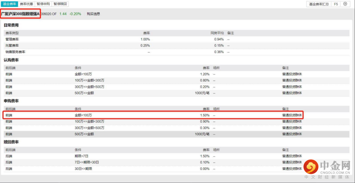The height and width of the screenshot is (183, 355).
Task: Select the 暂停申购 tab
Action: (43, 4)
